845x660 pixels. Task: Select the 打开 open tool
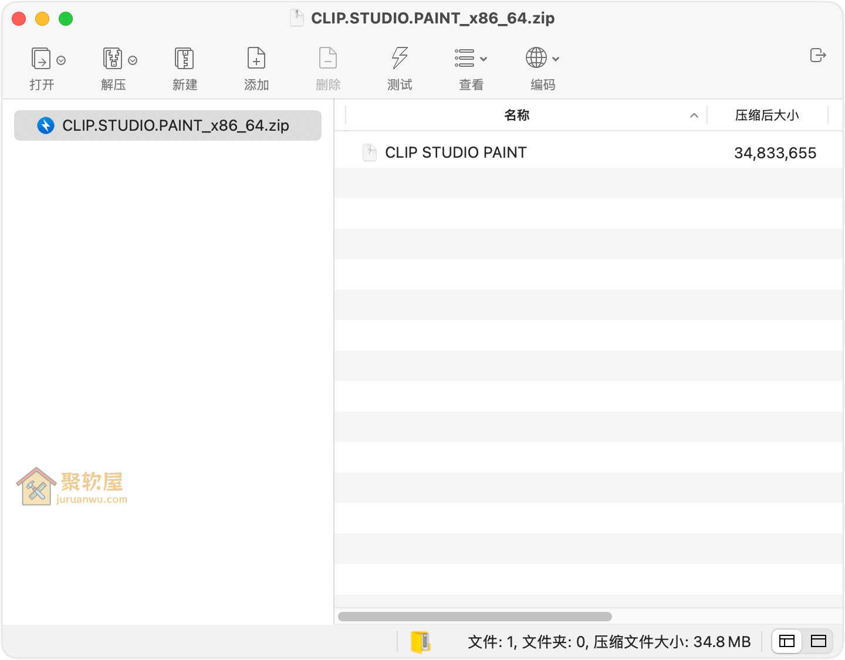tap(41, 59)
